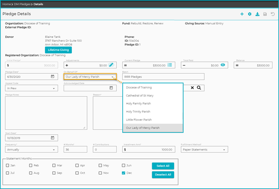
Task: Check the Nov statement month box
Action: tap(100, 173)
